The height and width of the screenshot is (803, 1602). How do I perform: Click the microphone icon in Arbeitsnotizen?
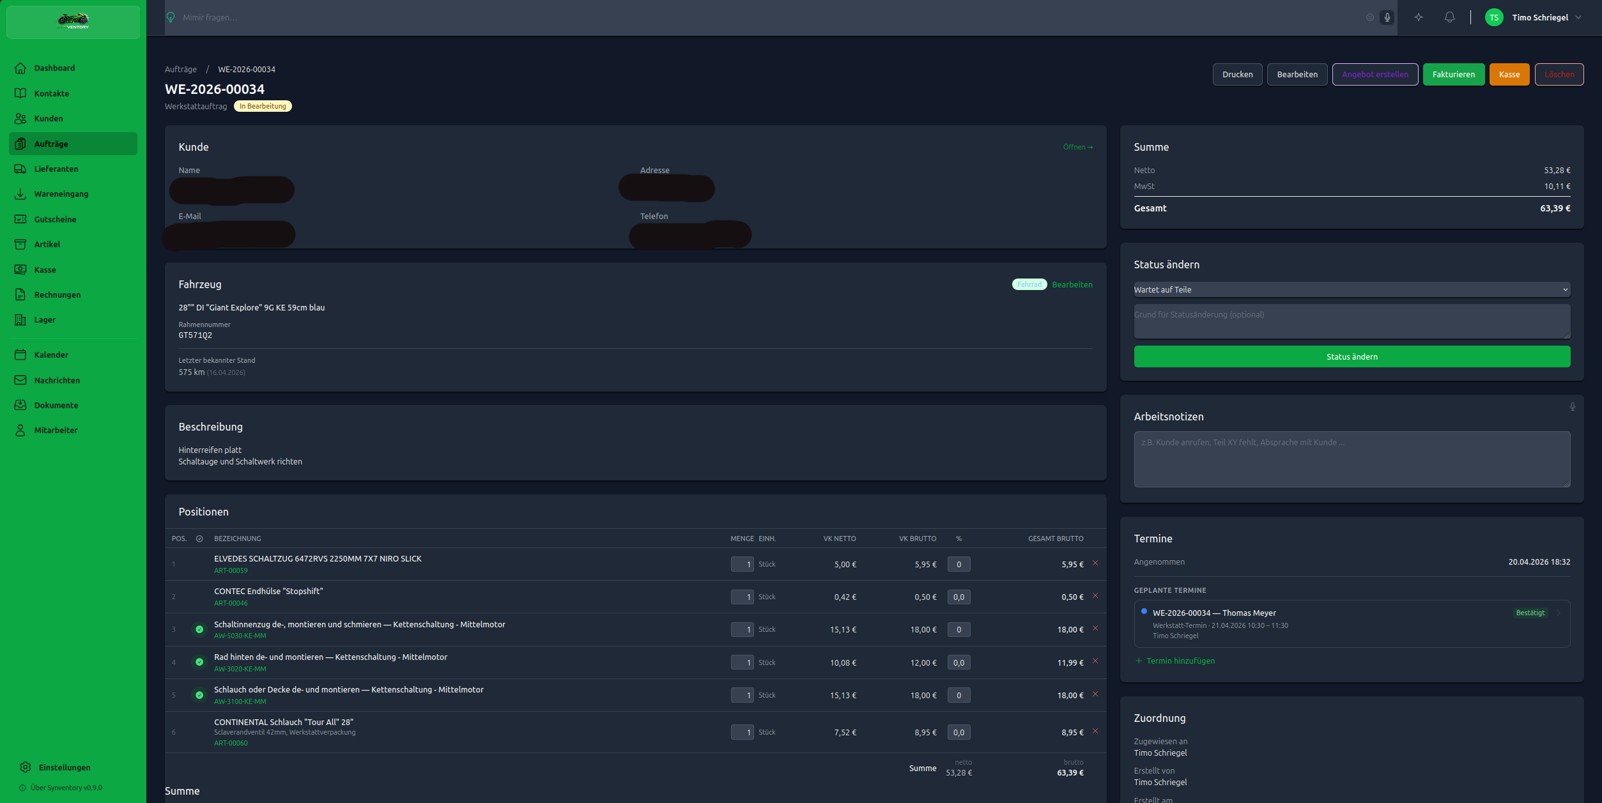click(1572, 407)
